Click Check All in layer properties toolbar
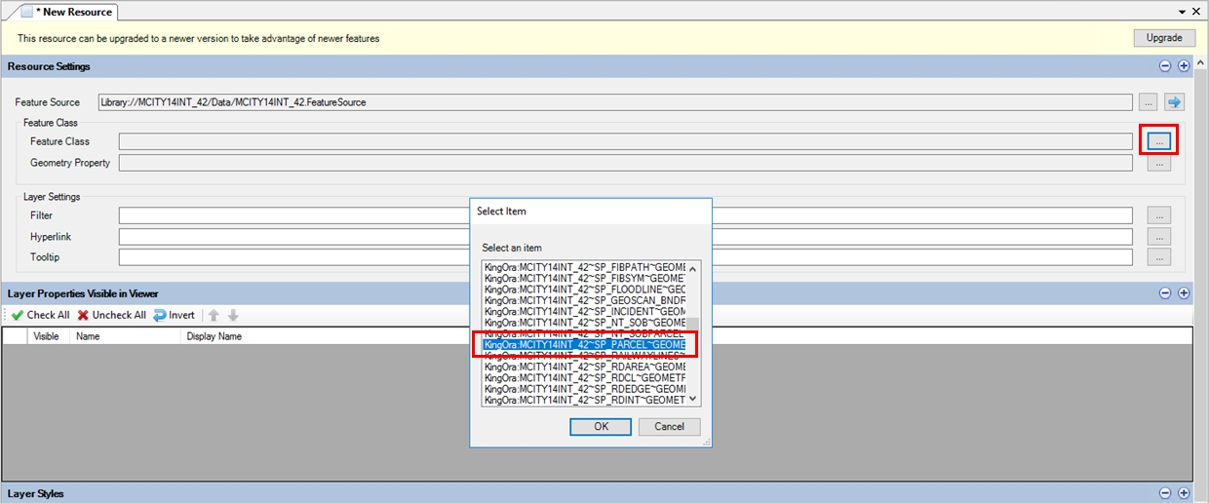 click(40, 315)
